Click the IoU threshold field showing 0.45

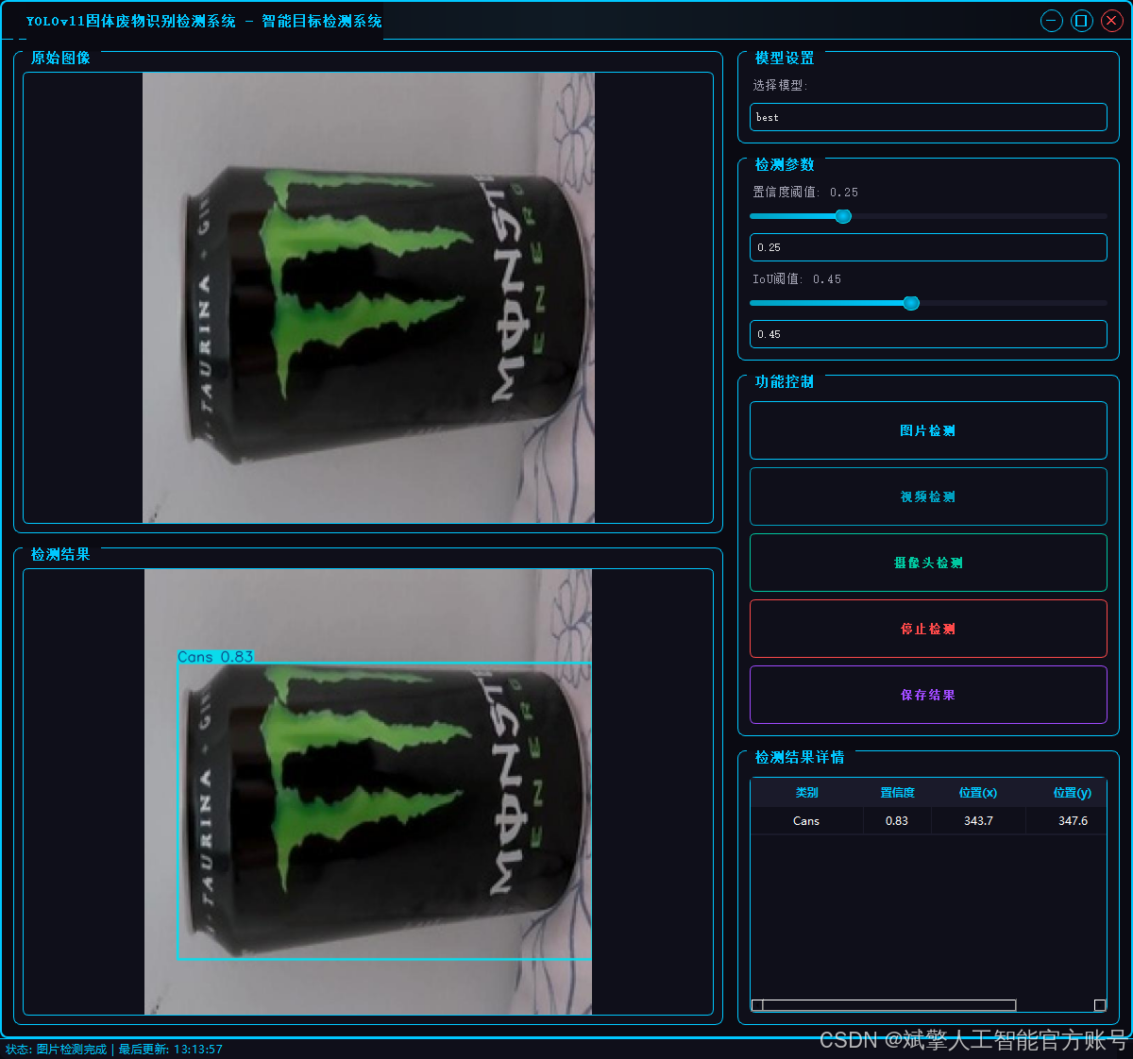928,334
